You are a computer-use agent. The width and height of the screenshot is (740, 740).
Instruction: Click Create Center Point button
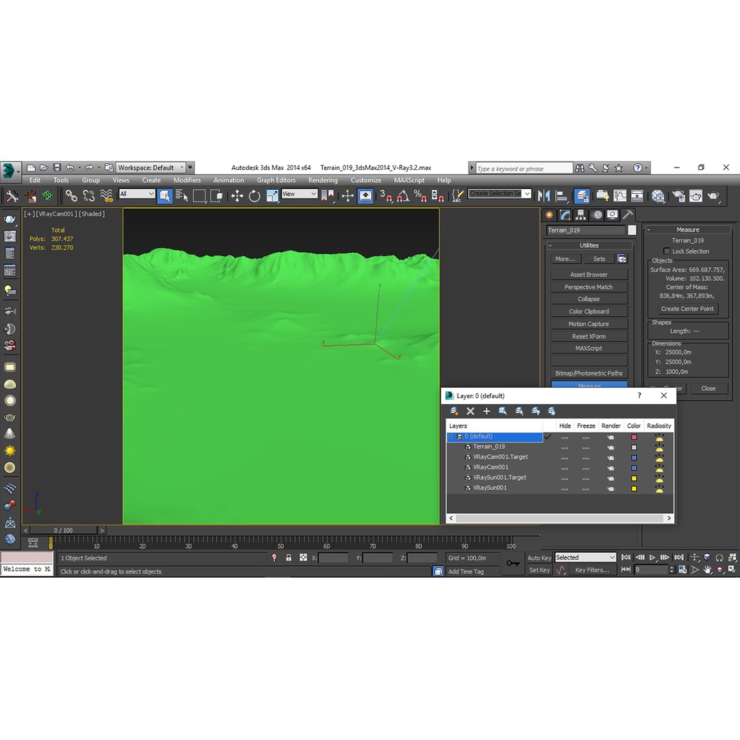(687, 308)
